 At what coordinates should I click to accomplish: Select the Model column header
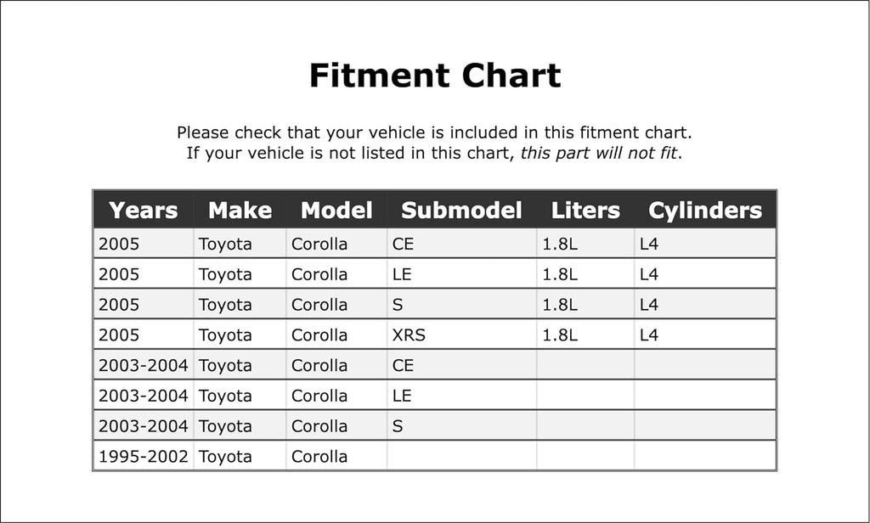click(x=336, y=211)
